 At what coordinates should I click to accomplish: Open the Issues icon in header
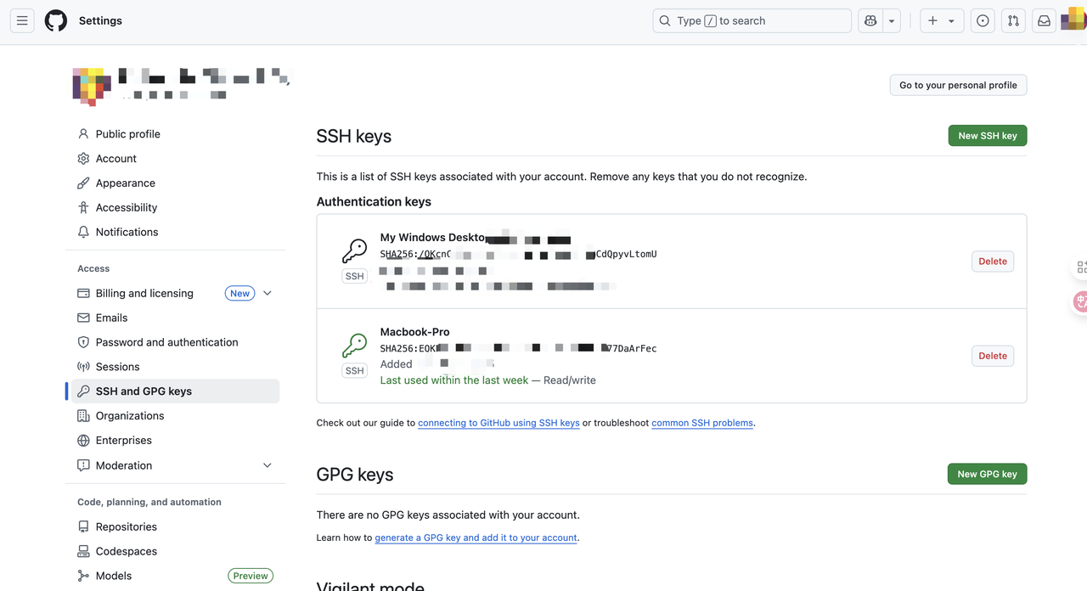pos(983,20)
